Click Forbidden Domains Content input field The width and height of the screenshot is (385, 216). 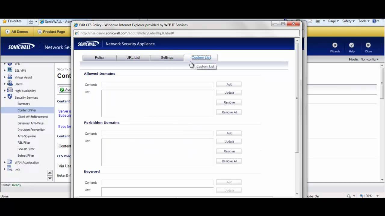pyautogui.click(x=157, y=133)
